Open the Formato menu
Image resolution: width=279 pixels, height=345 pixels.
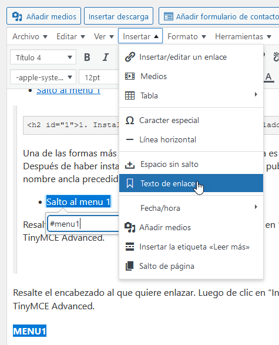coord(187,36)
